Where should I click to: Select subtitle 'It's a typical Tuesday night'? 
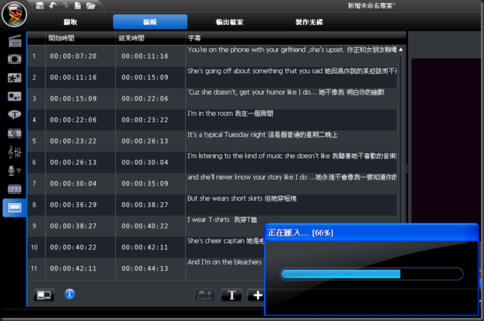pyautogui.click(x=262, y=135)
